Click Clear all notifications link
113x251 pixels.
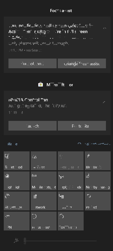click(94, 144)
